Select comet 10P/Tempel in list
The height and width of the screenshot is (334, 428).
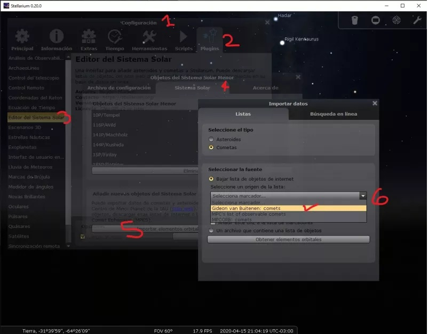tap(145, 115)
